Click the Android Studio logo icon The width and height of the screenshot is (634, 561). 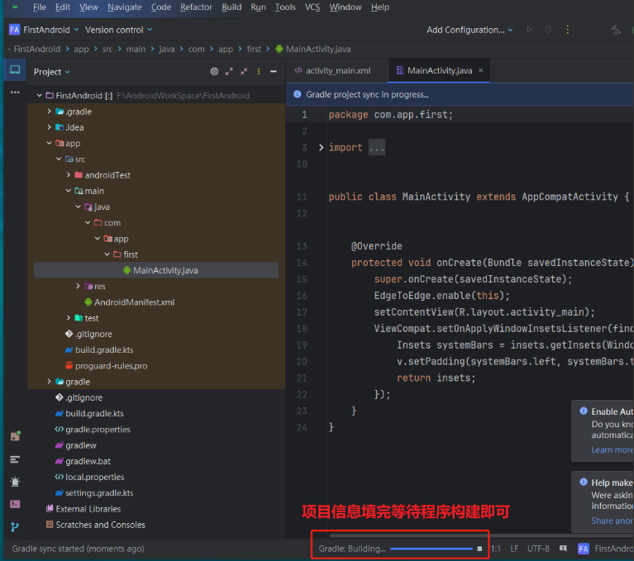pyautogui.click(x=15, y=7)
